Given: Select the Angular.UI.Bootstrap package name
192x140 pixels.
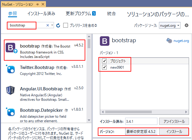Looking at the screenshot, I should [x=41, y=89].
